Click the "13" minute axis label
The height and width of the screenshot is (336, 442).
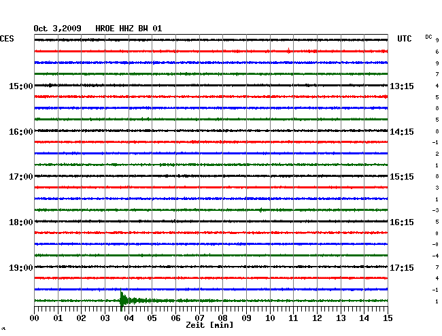[341, 318]
